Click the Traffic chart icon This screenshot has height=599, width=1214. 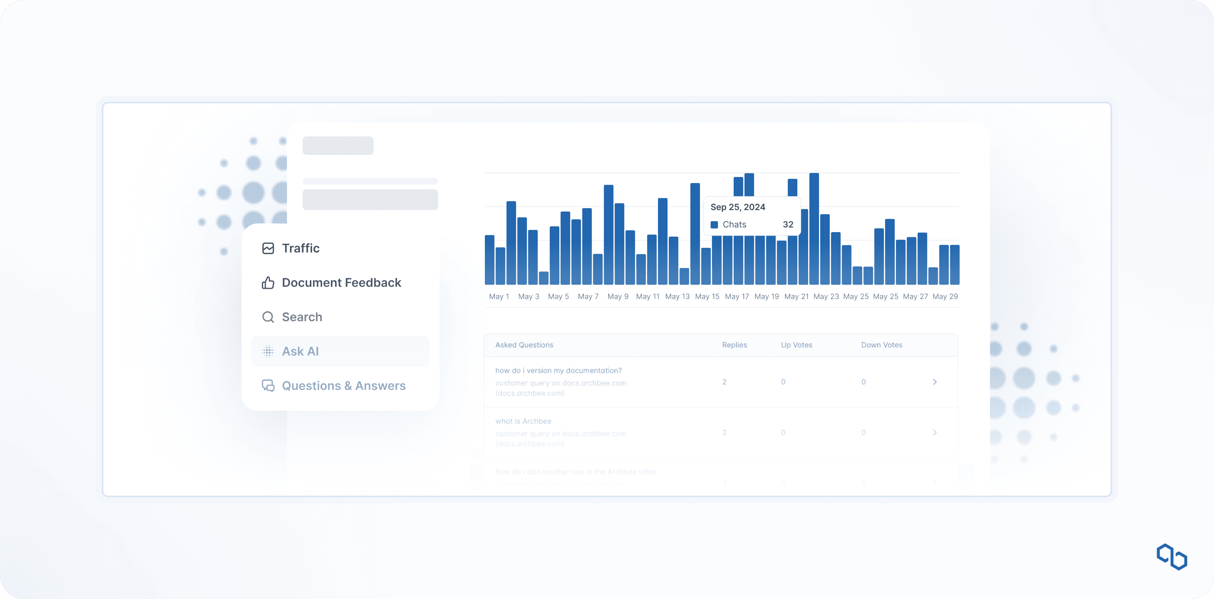point(268,248)
